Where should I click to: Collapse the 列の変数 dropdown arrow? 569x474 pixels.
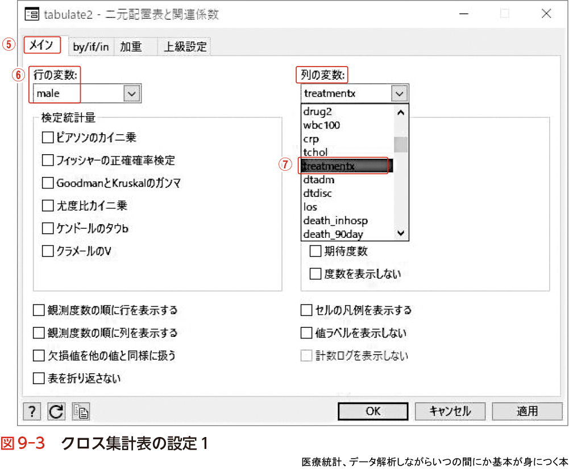click(400, 93)
